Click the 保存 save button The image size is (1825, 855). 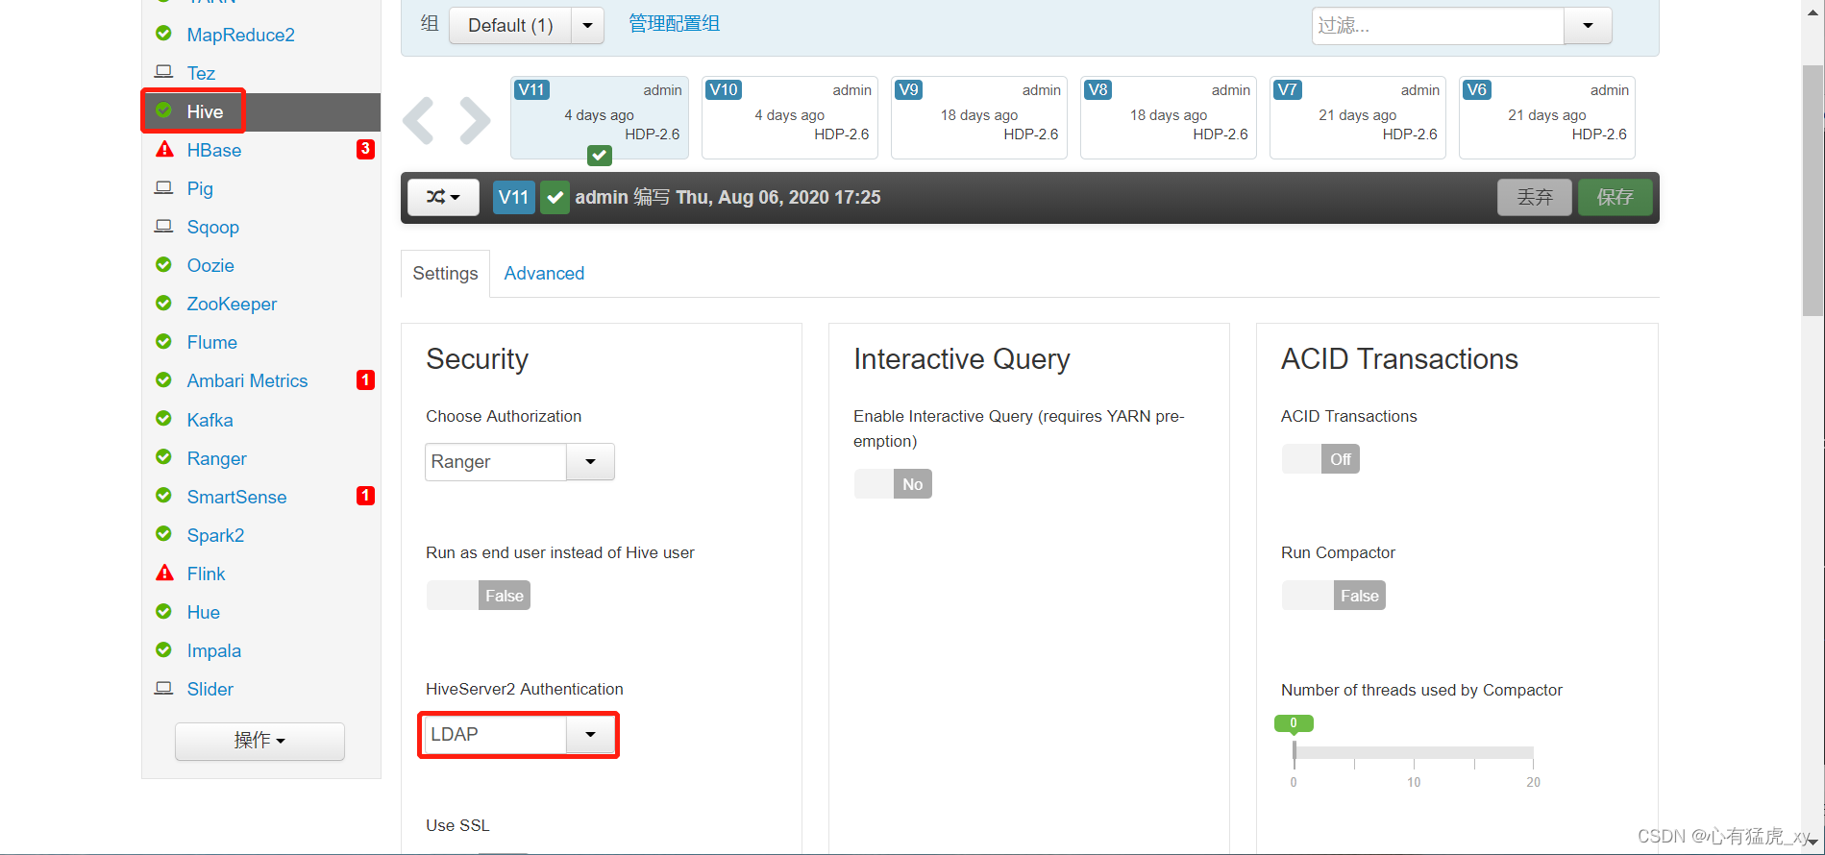coord(1615,197)
